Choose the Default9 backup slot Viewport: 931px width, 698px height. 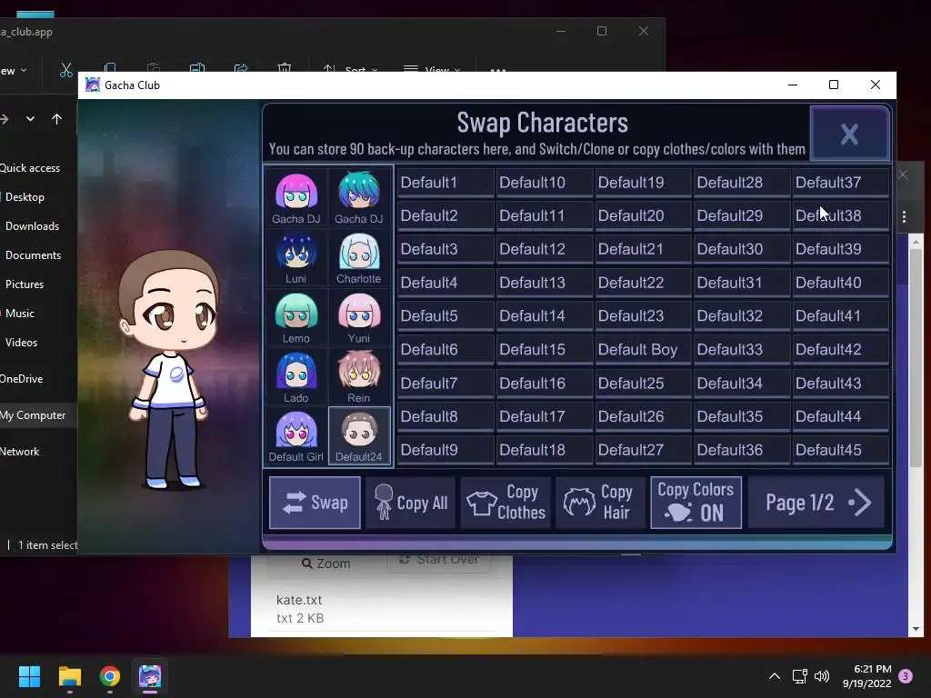[x=445, y=450]
